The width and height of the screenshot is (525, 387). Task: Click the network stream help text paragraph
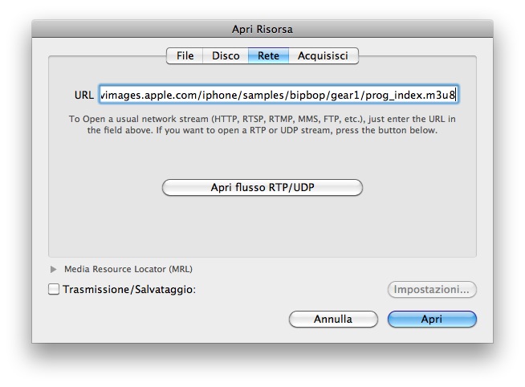[262, 124]
